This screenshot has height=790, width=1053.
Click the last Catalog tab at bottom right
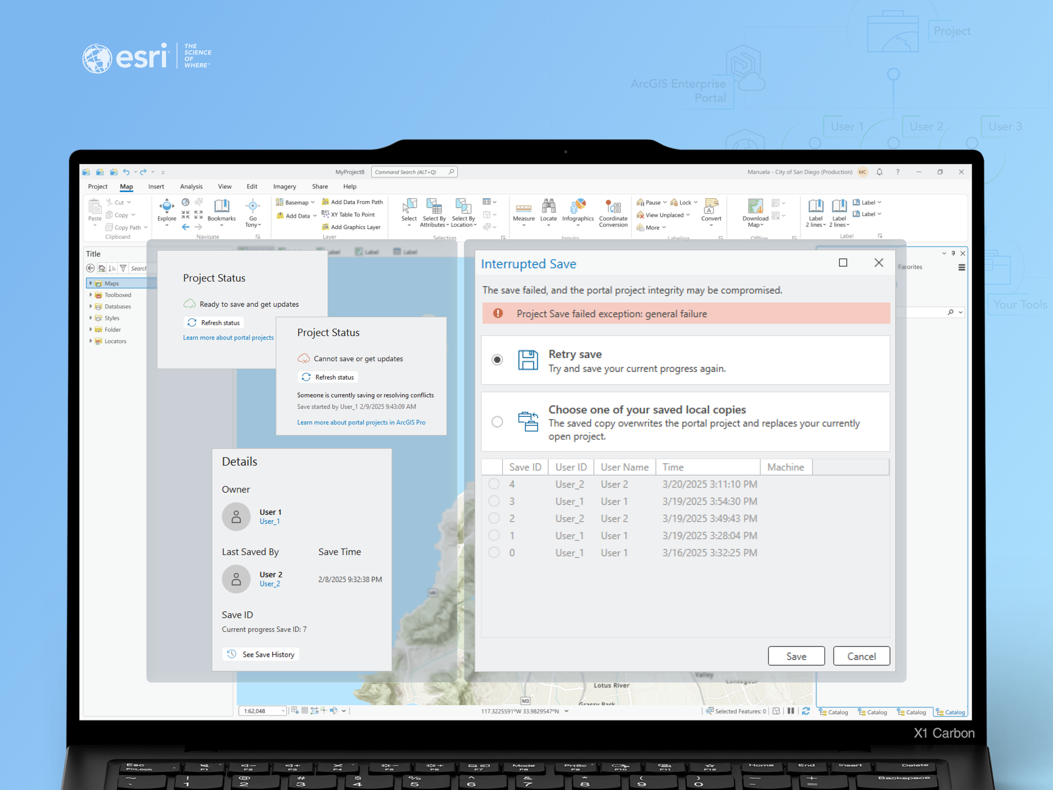click(x=950, y=712)
